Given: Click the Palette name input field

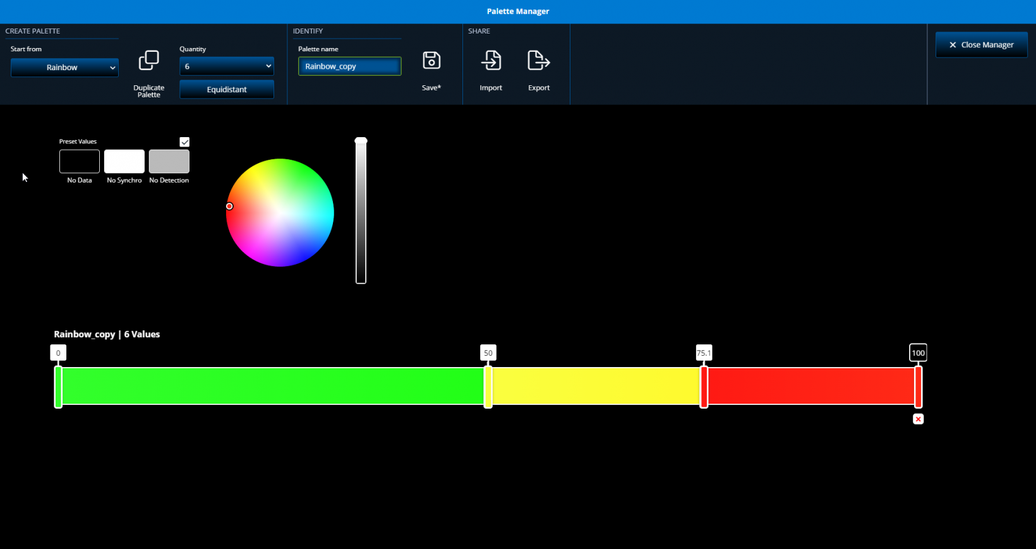Looking at the screenshot, I should [x=349, y=66].
